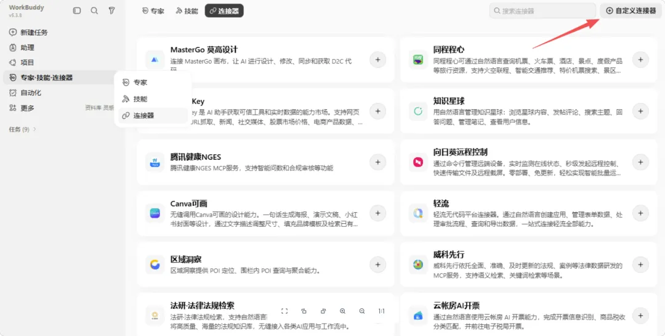Click the 自定义连接器 button

tap(631, 10)
